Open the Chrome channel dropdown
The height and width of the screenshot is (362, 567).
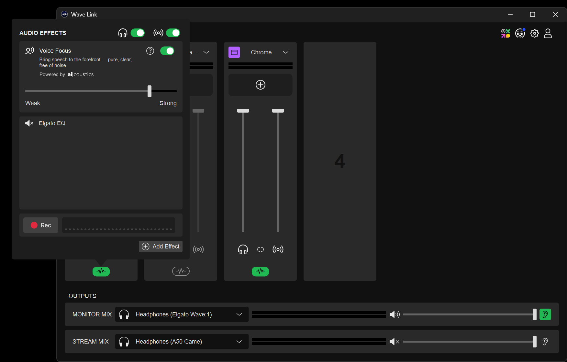point(286,52)
